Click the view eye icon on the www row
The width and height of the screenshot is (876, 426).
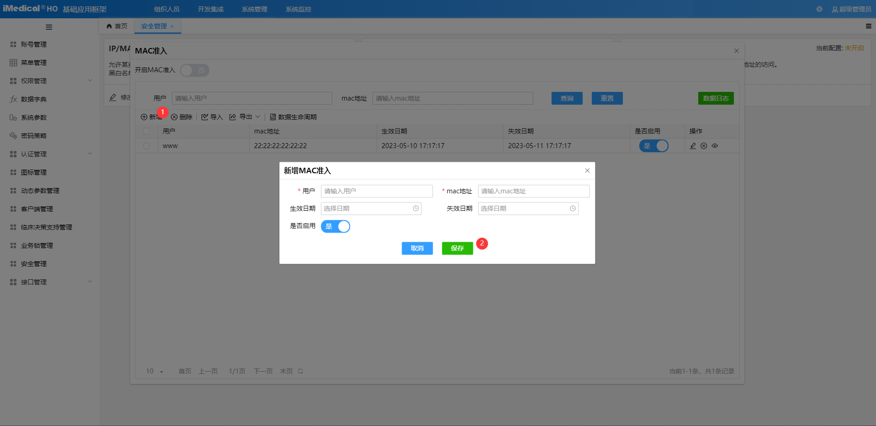coord(715,145)
